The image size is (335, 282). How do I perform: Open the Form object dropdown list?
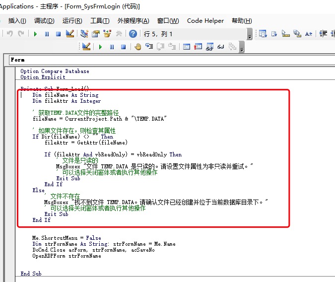pos(172,60)
